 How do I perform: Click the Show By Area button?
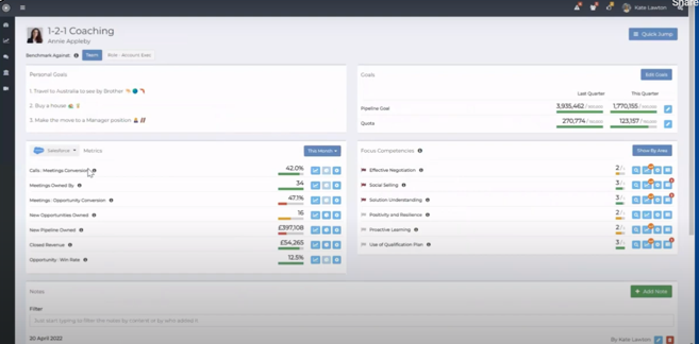pyautogui.click(x=652, y=150)
